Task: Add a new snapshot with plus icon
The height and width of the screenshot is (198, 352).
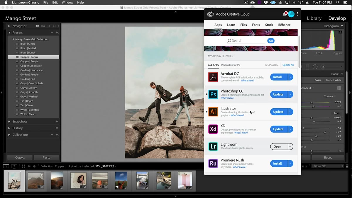Action: pos(57,121)
